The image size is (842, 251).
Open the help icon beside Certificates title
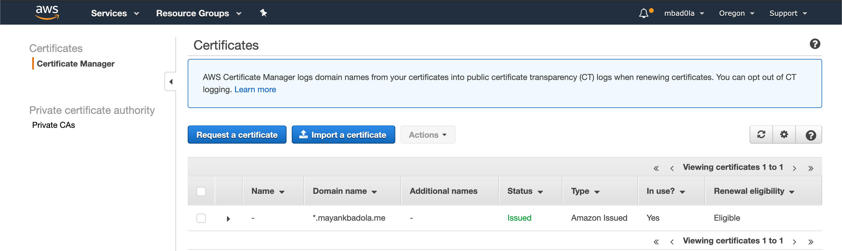click(x=815, y=44)
